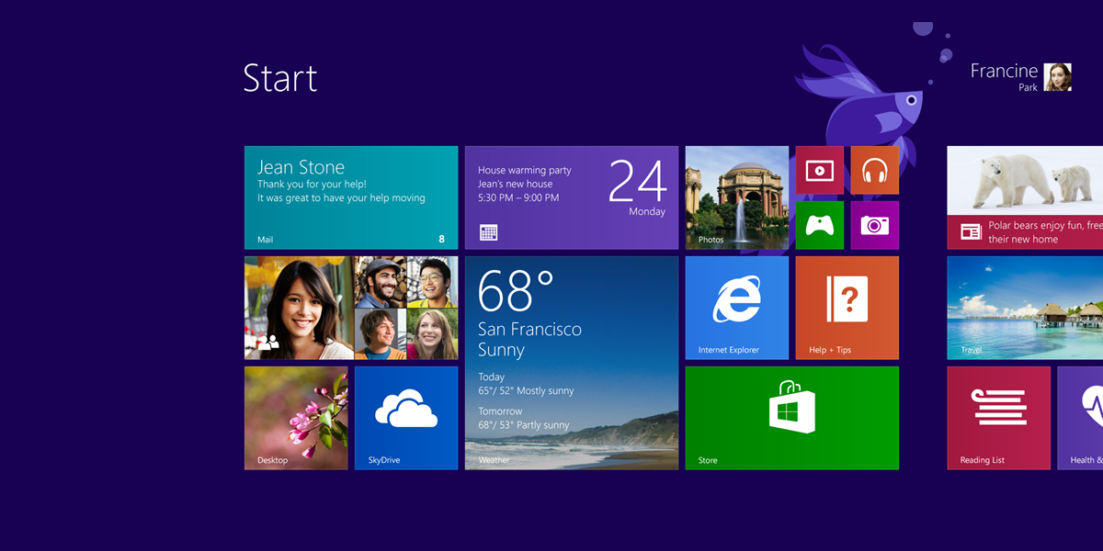The width and height of the screenshot is (1103, 551).
Task: Open the Windows Store tile
Action: pyautogui.click(x=792, y=418)
